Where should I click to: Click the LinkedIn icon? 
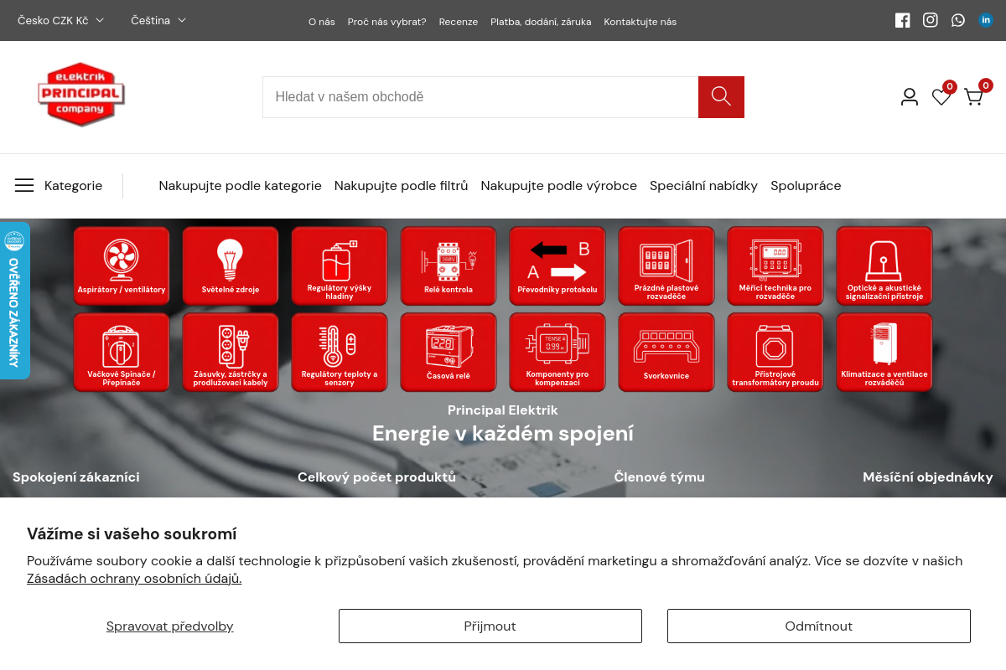click(x=986, y=20)
